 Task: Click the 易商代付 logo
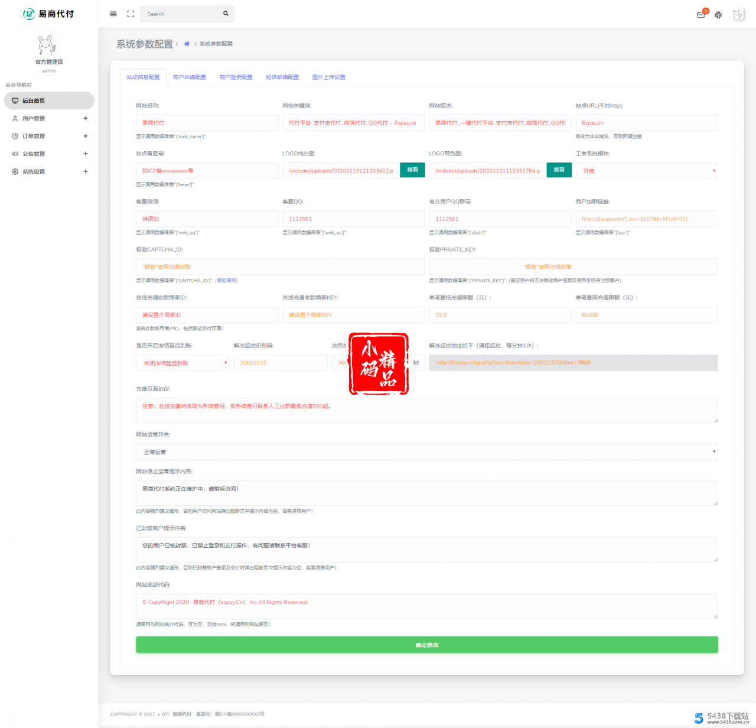(48, 14)
